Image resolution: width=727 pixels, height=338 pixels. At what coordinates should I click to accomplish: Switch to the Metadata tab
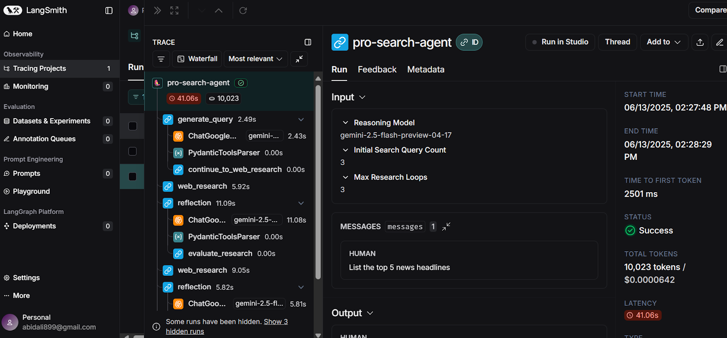point(426,70)
